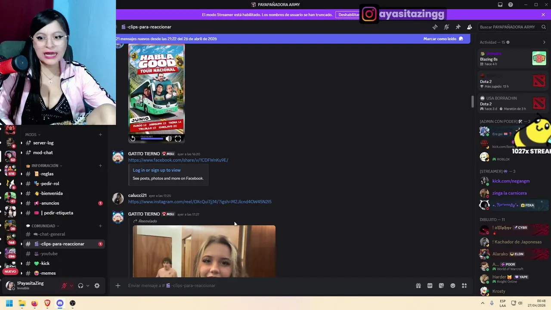Add a channel to COMUNIDAD category plus icon
The image size is (551, 310).
coord(100,226)
